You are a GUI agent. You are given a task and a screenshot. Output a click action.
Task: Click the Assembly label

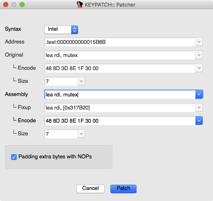pyautogui.click(x=16, y=94)
